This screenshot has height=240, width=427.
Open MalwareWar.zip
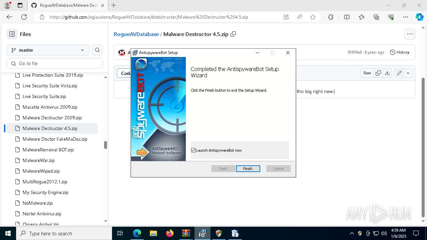click(x=39, y=160)
